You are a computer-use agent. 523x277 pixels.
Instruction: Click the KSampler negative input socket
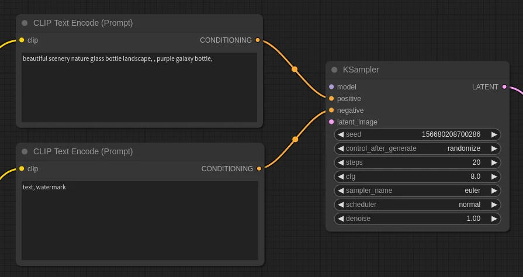pyautogui.click(x=331, y=110)
